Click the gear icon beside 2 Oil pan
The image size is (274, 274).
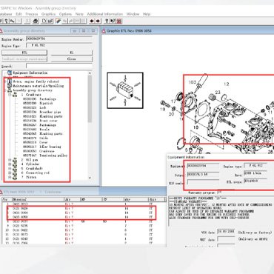(16, 160)
